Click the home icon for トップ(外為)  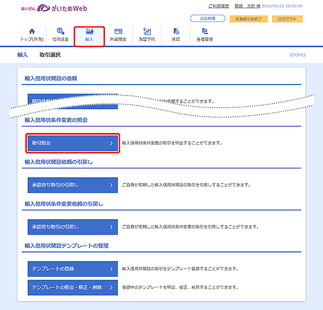coord(32,31)
